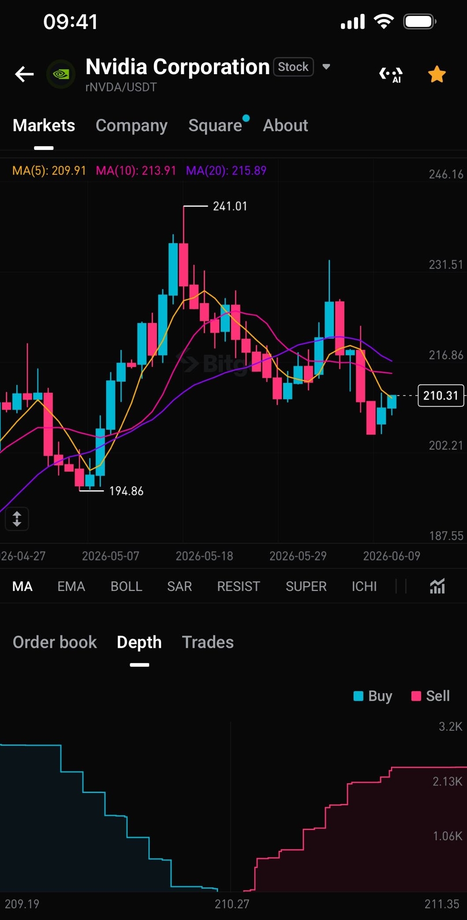Tap the MA(5): 209.91 value
The width and height of the screenshot is (467, 920).
click(x=49, y=170)
